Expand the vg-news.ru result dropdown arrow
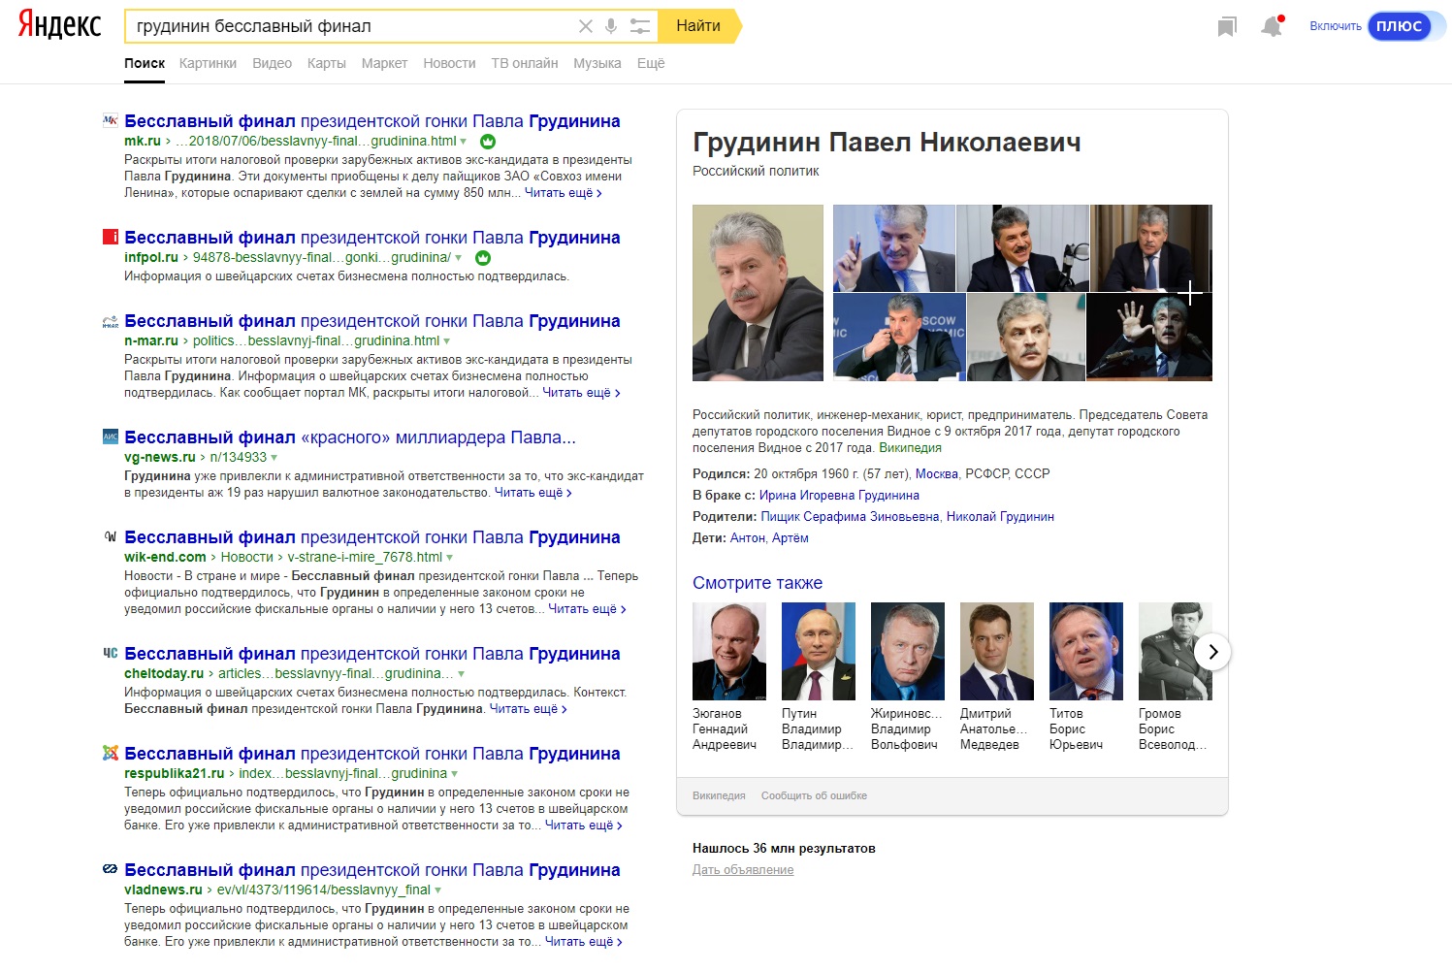This screenshot has height=971, width=1452. [x=274, y=458]
